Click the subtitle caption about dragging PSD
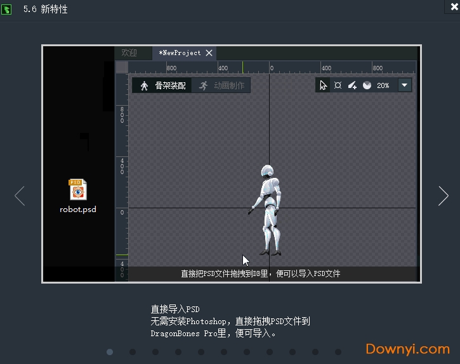 261,273
